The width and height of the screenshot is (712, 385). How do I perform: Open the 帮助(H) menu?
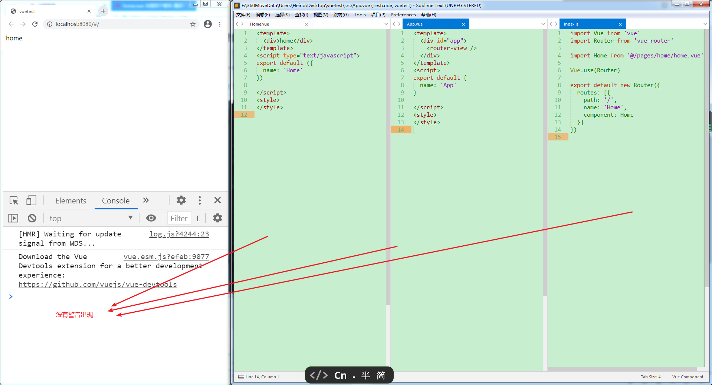[429, 15]
